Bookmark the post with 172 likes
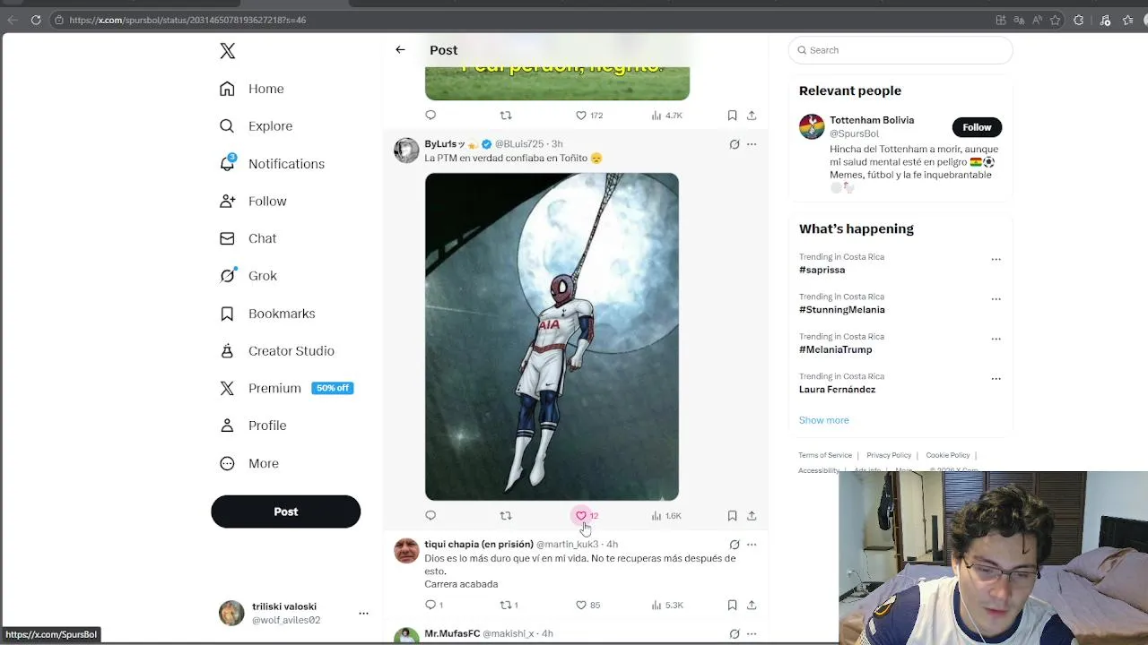The image size is (1148, 645). [732, 116]
